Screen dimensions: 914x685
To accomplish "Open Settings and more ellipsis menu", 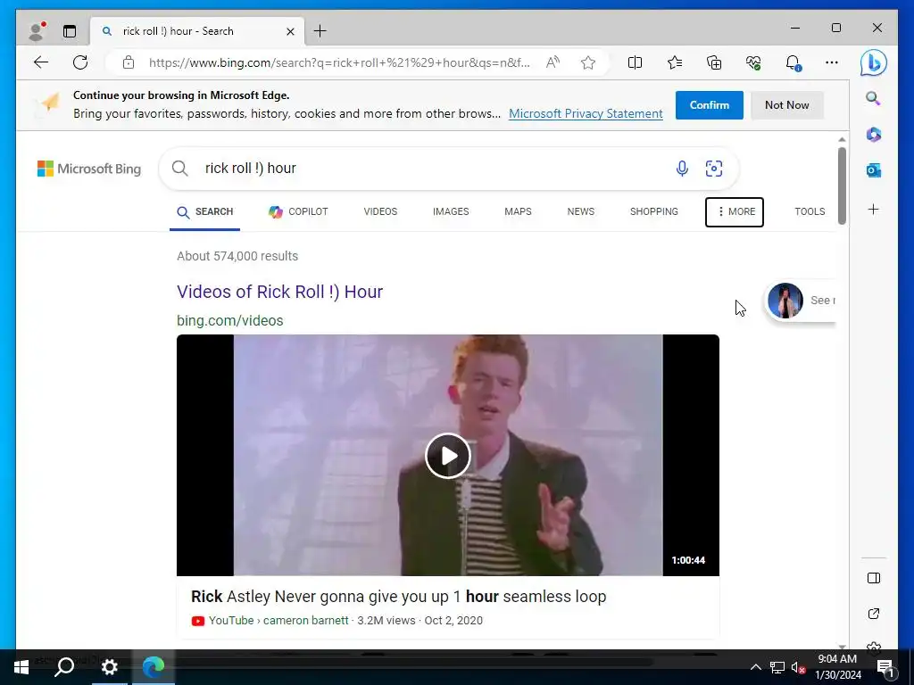I will [832, 62].
